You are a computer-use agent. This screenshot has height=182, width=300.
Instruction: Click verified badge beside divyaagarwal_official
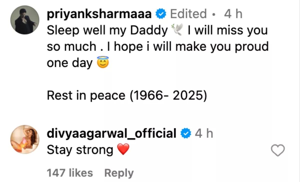(x=186, y=134)
